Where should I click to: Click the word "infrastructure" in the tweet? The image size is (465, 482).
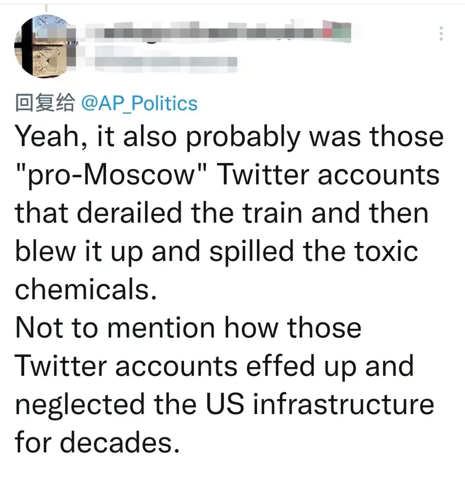pos(343,404)
